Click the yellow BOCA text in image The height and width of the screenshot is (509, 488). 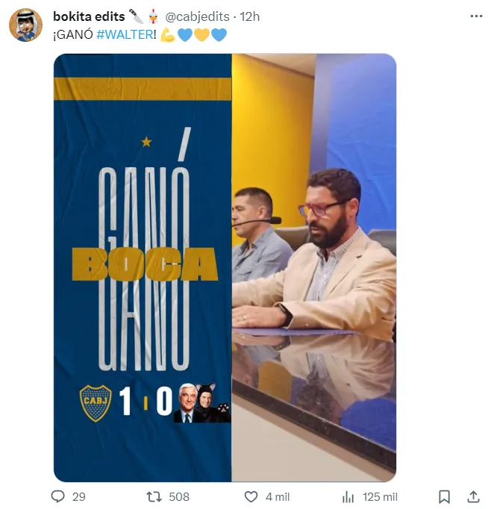[x=145, y=263]
